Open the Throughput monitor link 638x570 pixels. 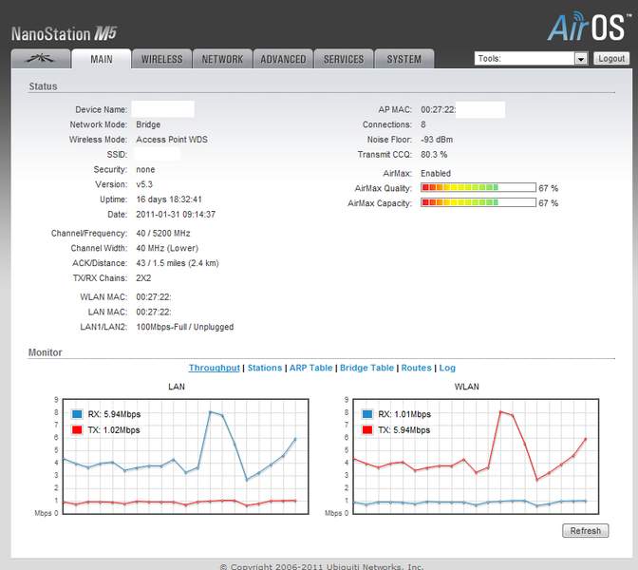(x=214, y=368)
